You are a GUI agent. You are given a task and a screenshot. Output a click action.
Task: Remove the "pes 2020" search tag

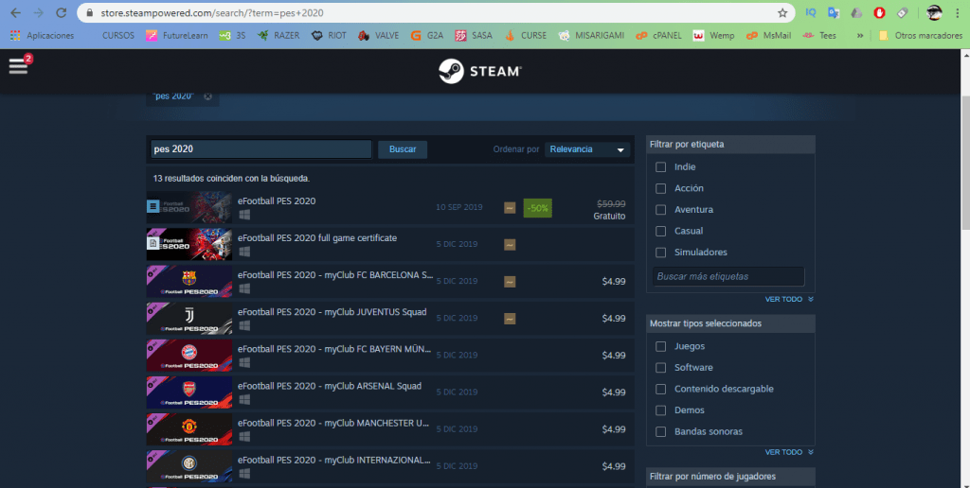pyautogui.click(x=207, y=96)
